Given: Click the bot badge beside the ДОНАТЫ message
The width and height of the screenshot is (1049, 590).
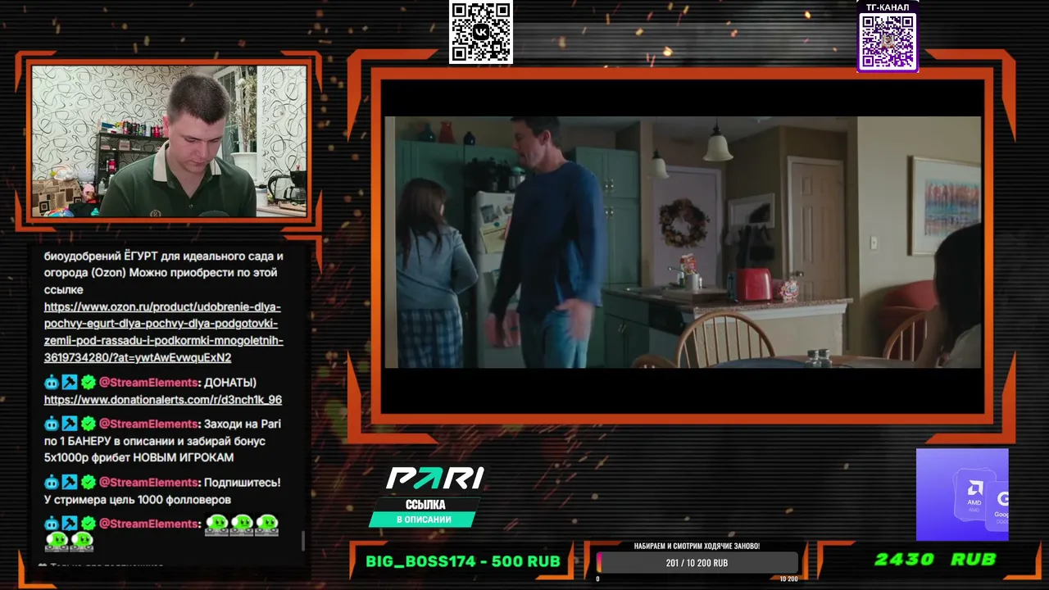Looking at the screenshot, I should 52,383.
